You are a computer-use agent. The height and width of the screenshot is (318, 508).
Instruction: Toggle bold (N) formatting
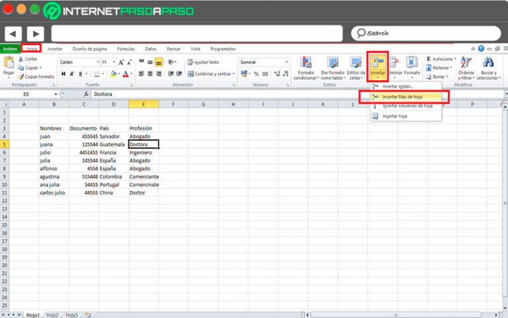point(63,74)
